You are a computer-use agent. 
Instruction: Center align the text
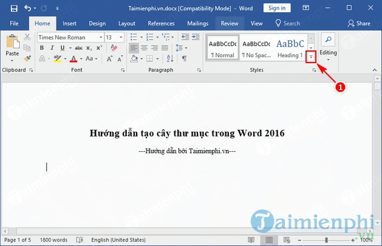(x=144, y=48)
